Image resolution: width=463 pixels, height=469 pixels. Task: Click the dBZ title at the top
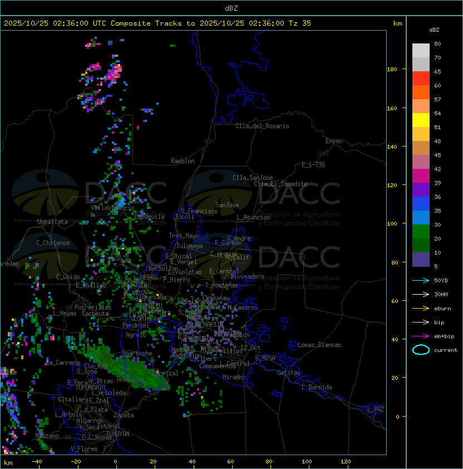pyautogui.click(x=231, y=8)
